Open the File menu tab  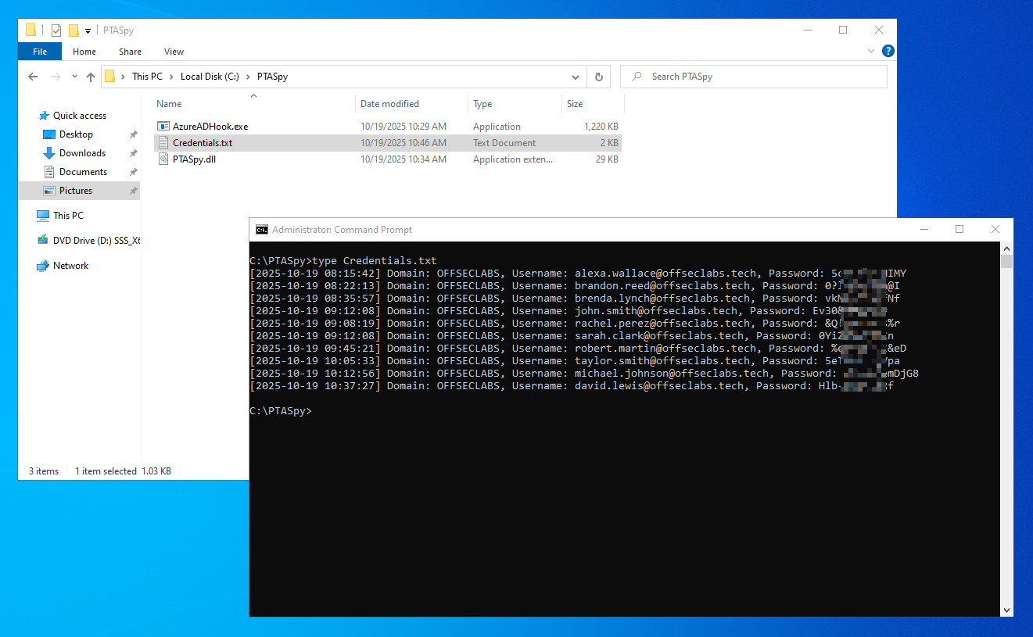click(x=40, y=52)
